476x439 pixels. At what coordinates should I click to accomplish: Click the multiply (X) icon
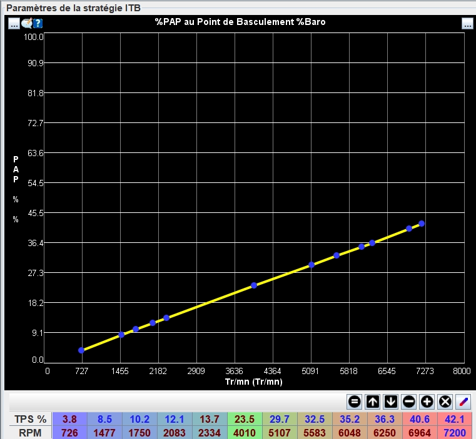pyautogui.click(x=445, y=400)
